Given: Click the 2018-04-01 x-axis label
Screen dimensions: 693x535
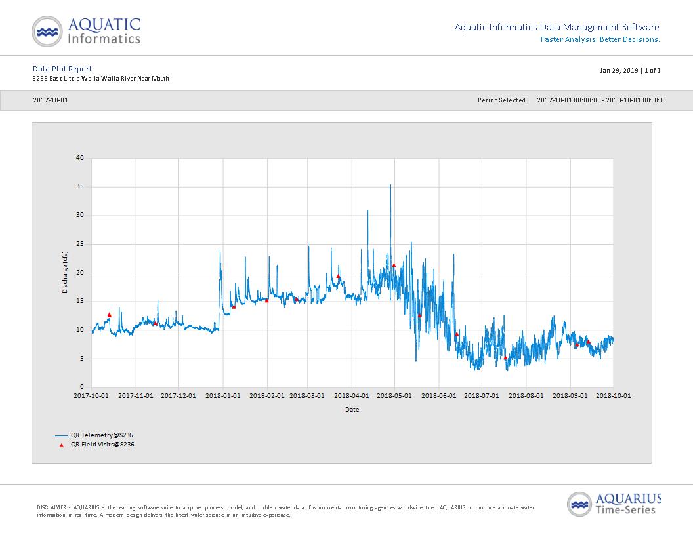Looking at the screenshot, I should [x=352, y=395].
